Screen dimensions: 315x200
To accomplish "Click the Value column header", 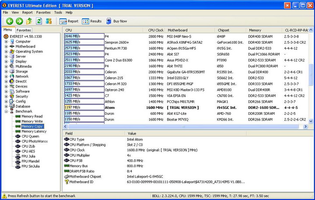I will (x=186, y=133).
